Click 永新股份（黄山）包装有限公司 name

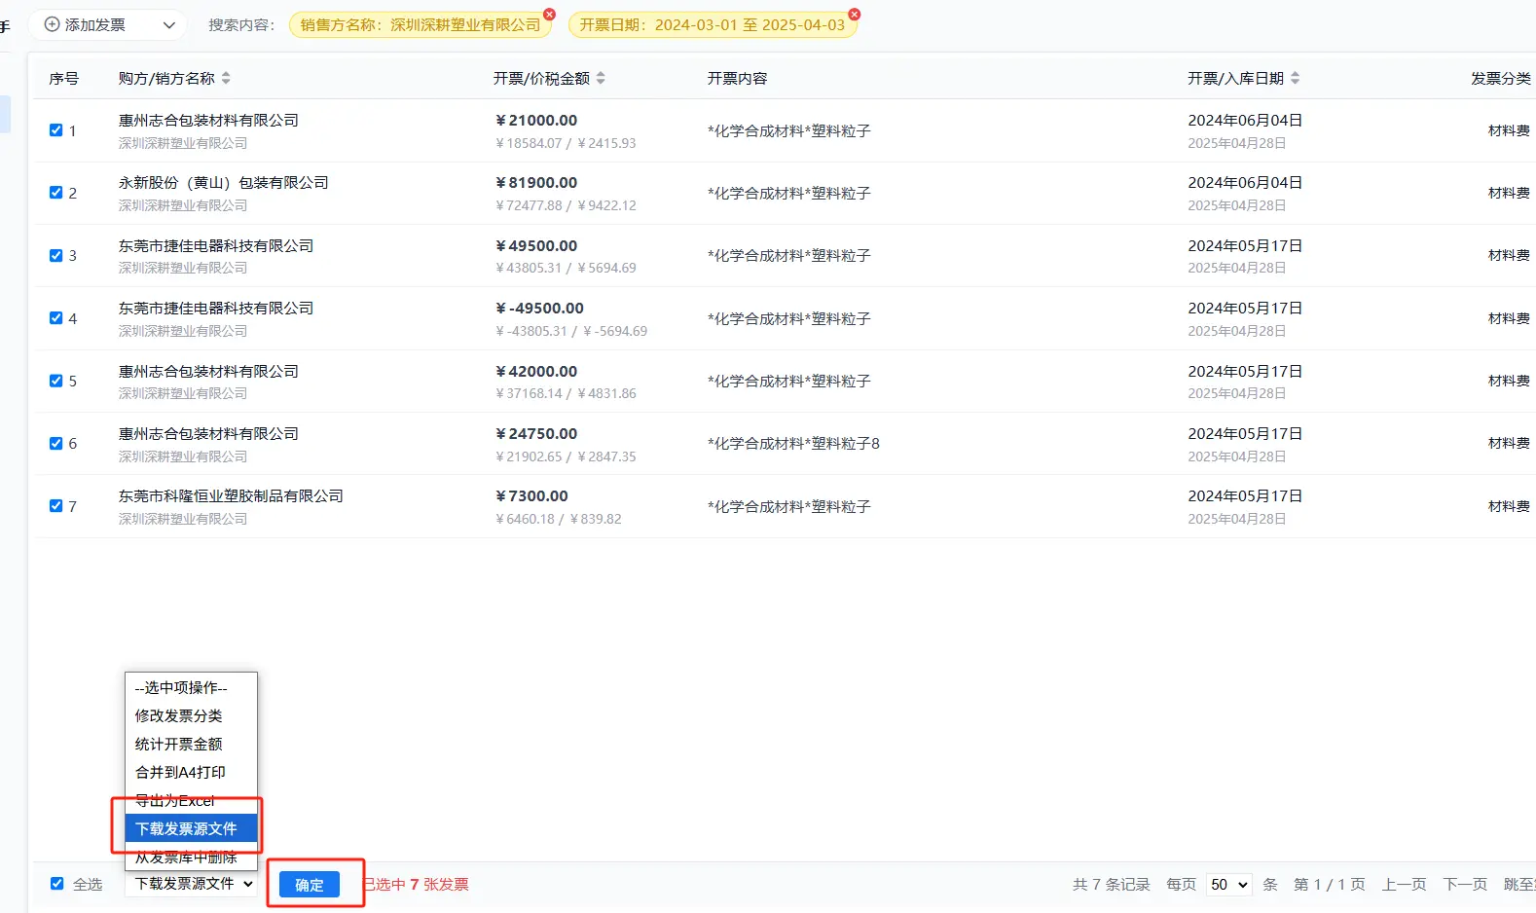224,182
